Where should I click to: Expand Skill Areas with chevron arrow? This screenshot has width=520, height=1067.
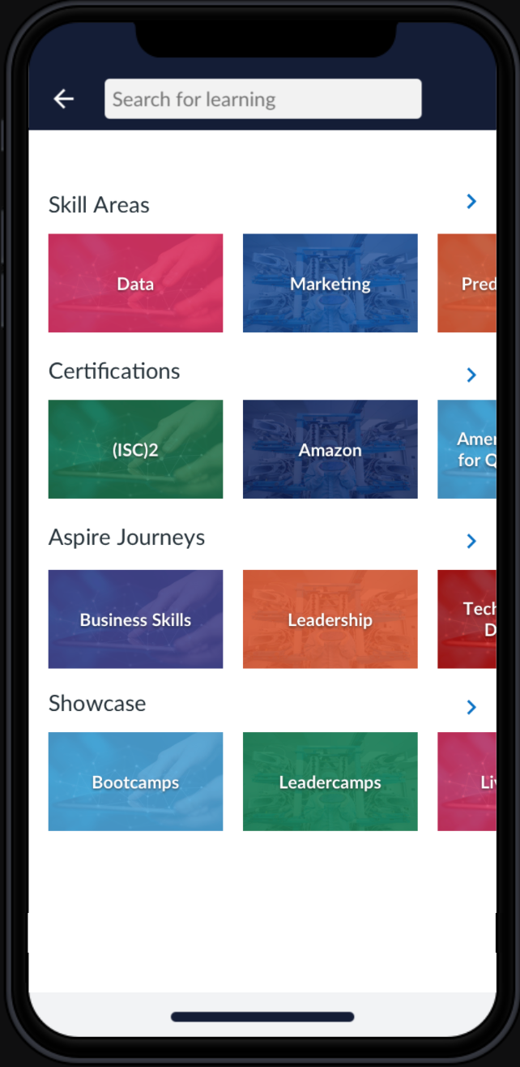click(471, 201)
